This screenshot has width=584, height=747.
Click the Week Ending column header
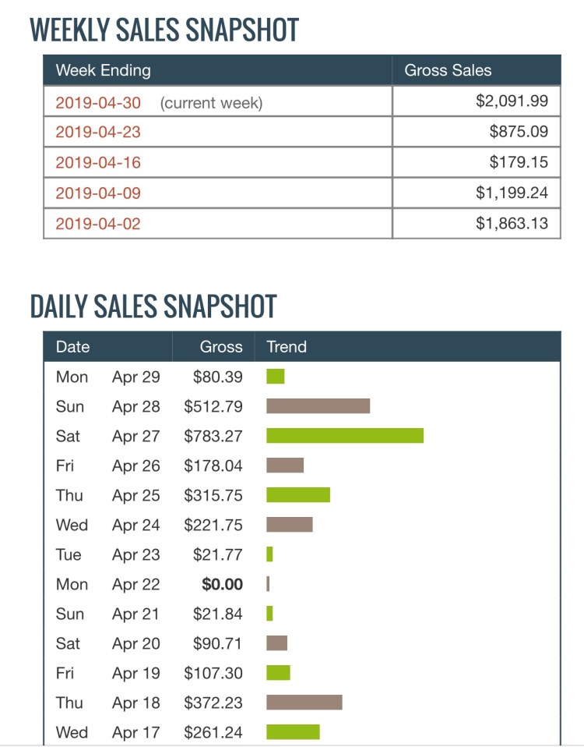click(103, 70)
